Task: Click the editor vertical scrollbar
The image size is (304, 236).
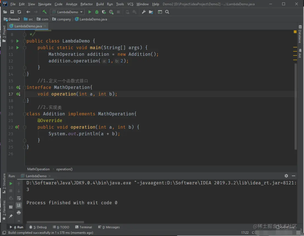Action: (296, 106)
